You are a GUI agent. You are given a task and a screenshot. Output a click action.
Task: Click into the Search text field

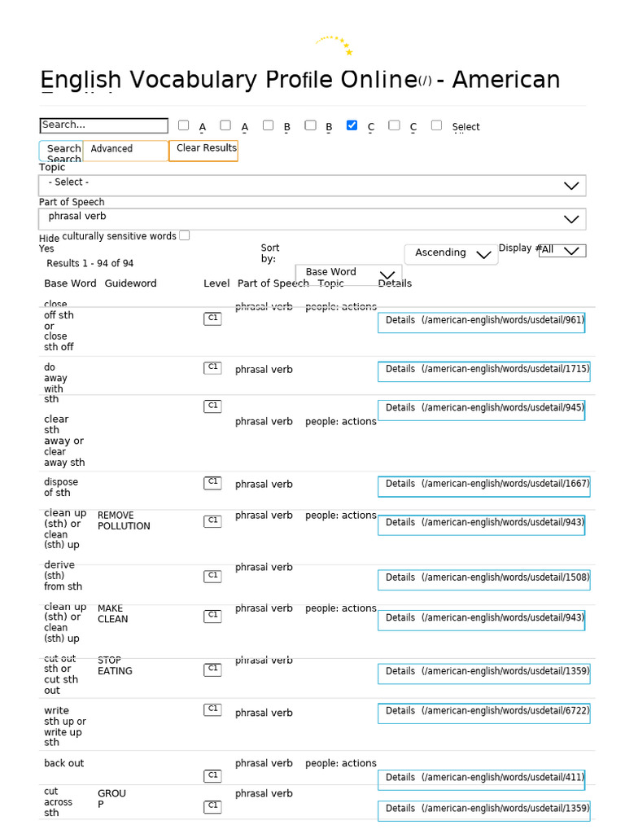click(103, 125)
